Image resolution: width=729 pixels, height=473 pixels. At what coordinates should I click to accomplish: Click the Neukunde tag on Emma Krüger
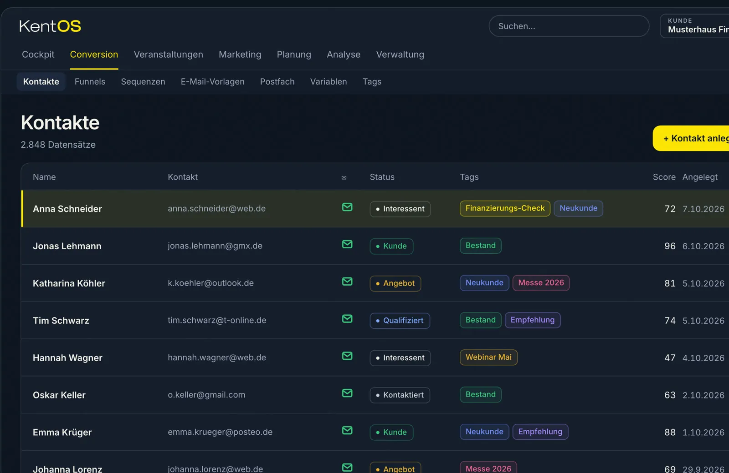pos(484,432)
